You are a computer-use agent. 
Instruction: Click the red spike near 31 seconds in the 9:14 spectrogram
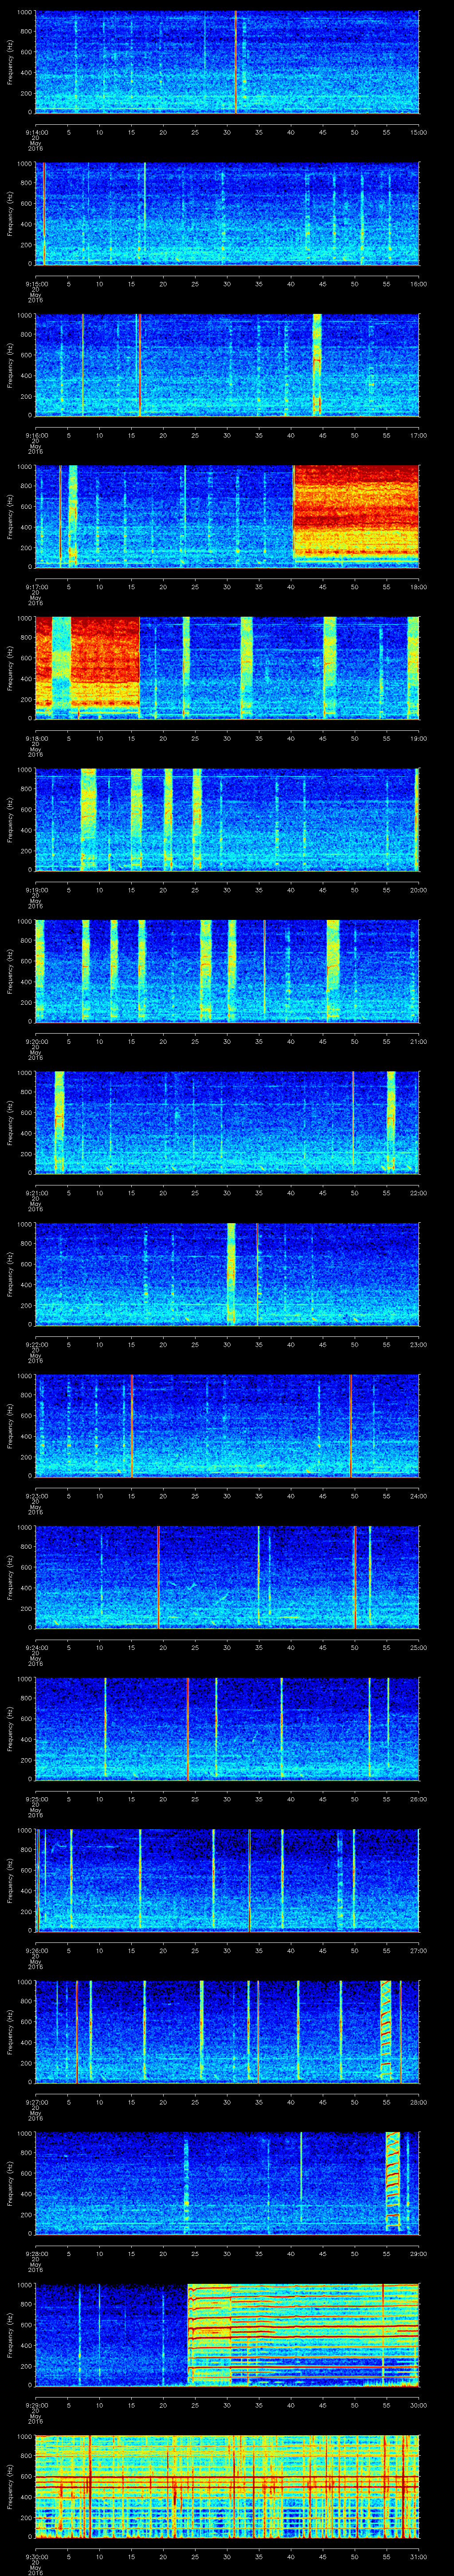tap(235, 62)
